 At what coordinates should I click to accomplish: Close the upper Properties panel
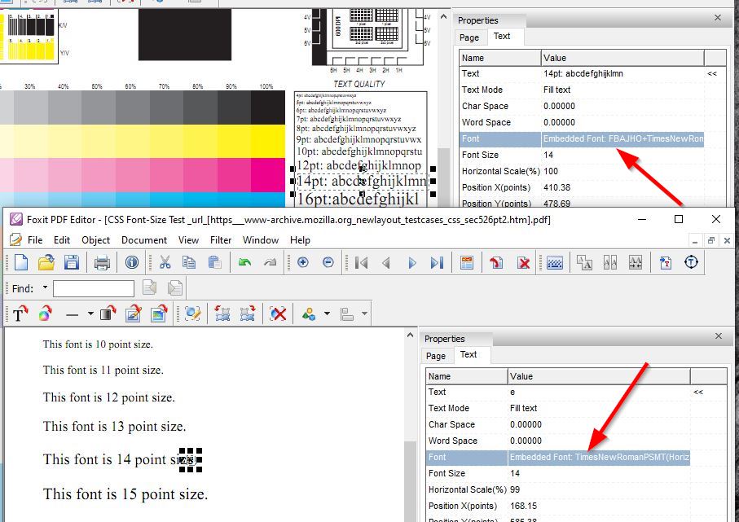[x=717, y=17]
